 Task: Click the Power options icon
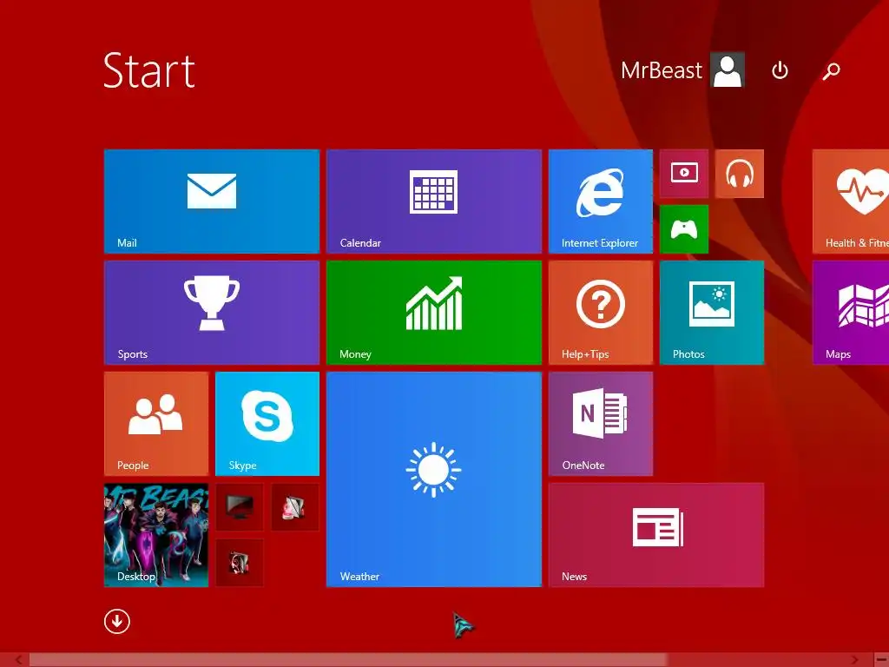coord(780,70)
